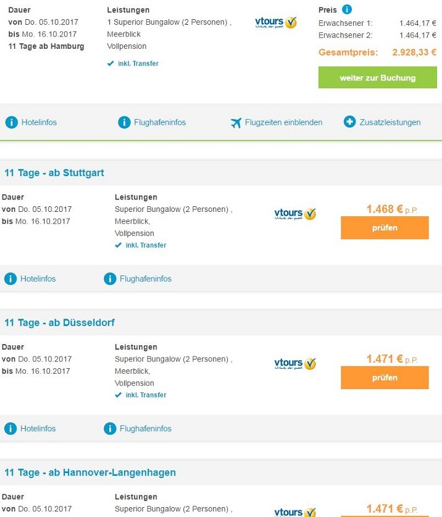Image resolution: width=442 pixels, height=517 pixels.
Task: Expand Flugzeiten einblenden flight times
Action: pyautogui.click(x=283, y=122)
